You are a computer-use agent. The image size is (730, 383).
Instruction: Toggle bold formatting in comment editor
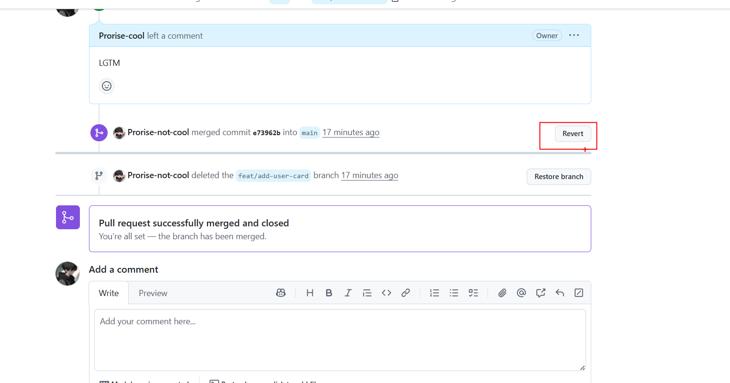pyautogui.click(x=329, y=293)
